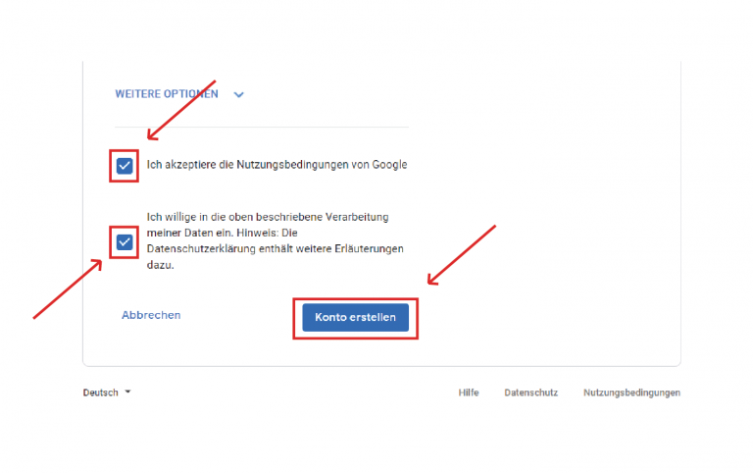Toggle the data processing consent checkbox

click(125, 241)
